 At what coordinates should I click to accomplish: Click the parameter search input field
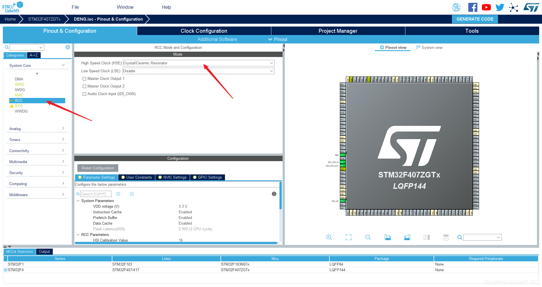point(96,194)
